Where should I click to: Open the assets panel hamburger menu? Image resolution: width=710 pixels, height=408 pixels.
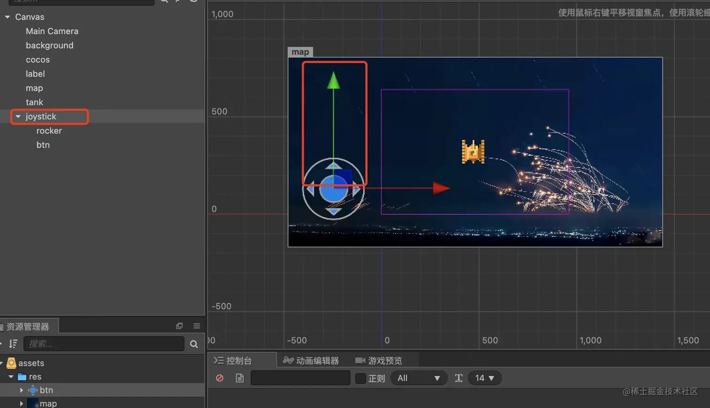(197, 326)
